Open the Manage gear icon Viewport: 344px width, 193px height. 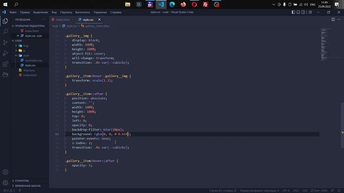coord(5,183)
